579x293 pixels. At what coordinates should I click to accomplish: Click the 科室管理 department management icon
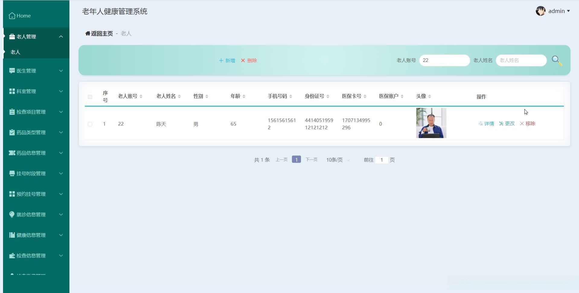tap(12, 91)
